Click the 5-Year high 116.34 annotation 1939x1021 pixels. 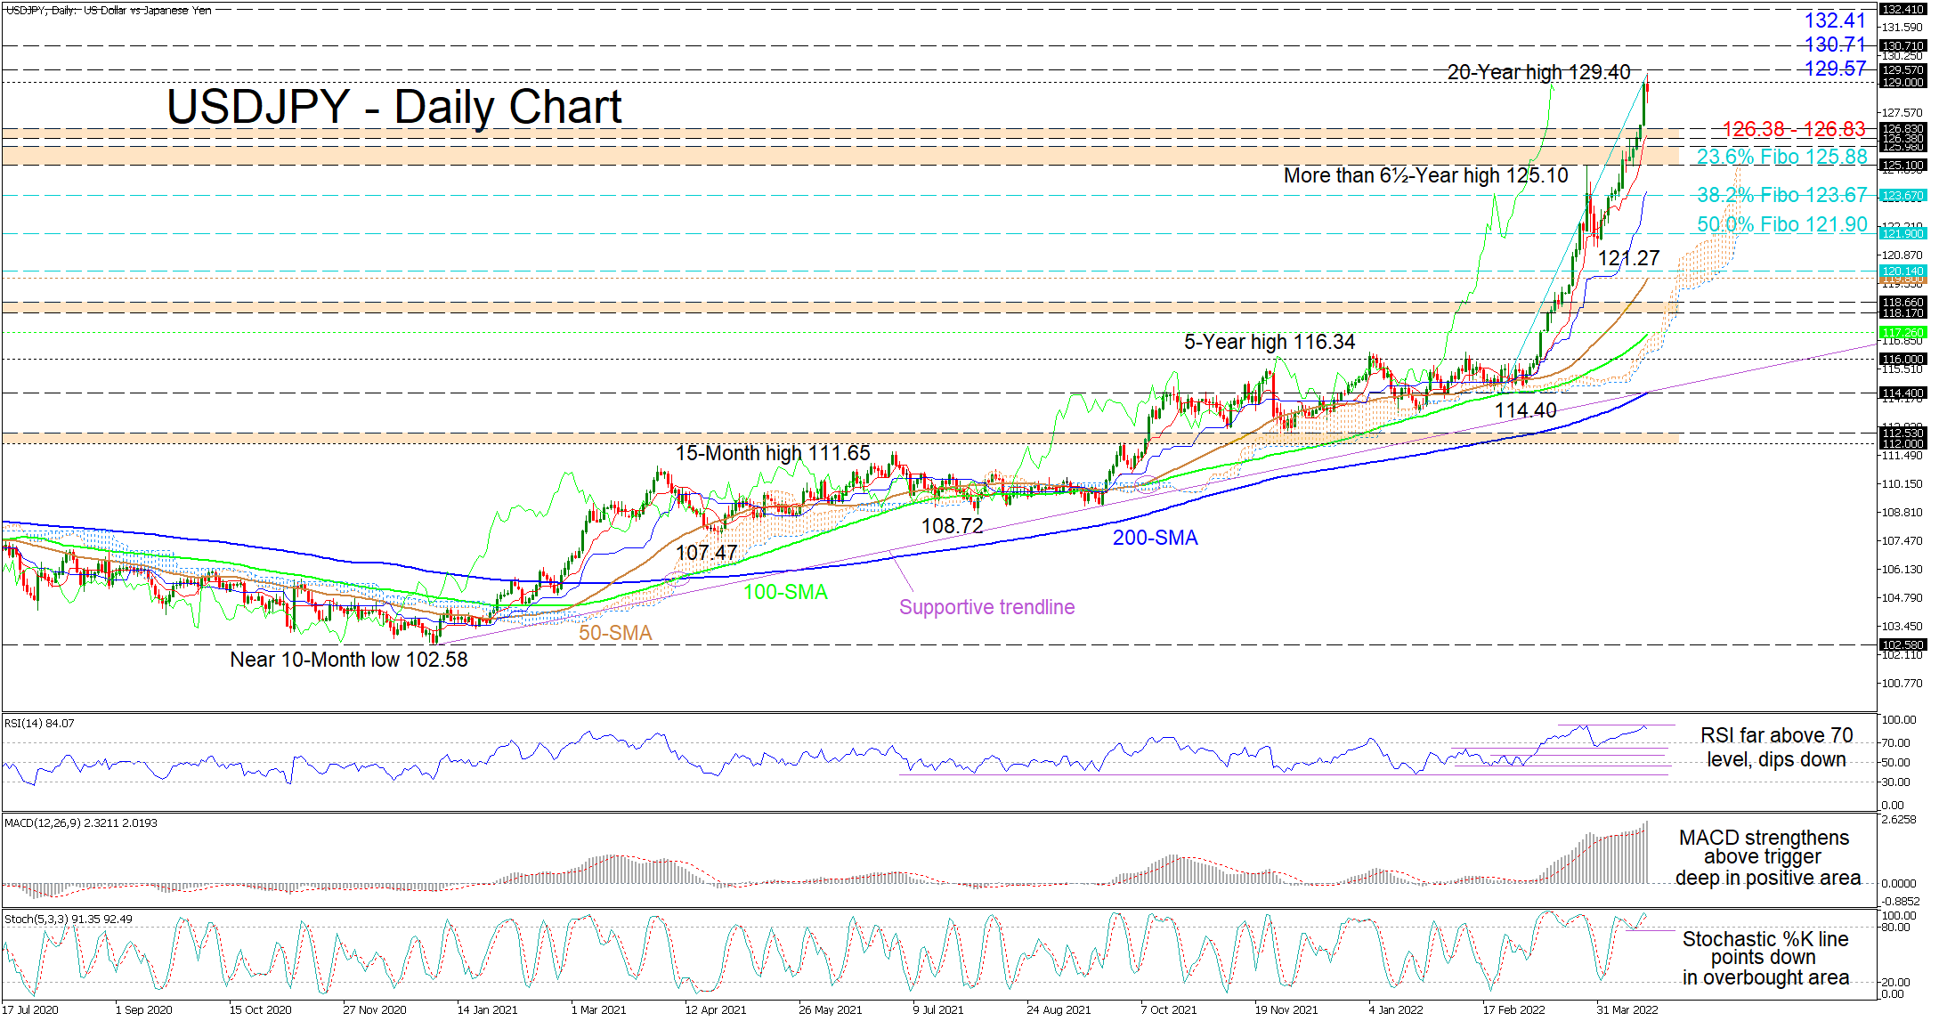(1269, 342)
